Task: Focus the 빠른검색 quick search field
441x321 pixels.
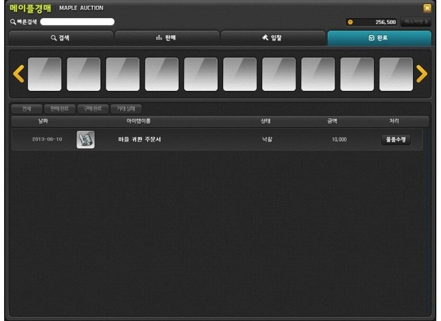Action: (x=77, y=22)
